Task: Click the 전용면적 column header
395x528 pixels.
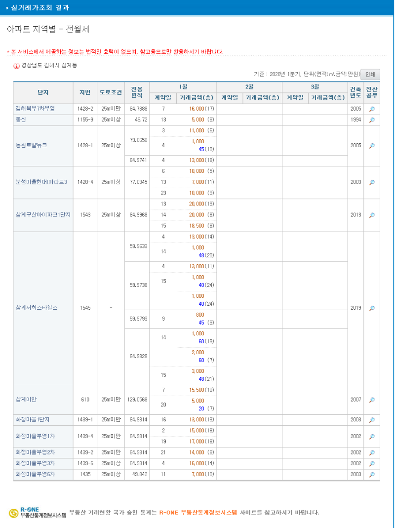Action: (x=137, y=92)
